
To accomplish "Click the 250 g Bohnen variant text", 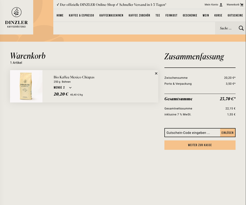I will pos(62,82).
